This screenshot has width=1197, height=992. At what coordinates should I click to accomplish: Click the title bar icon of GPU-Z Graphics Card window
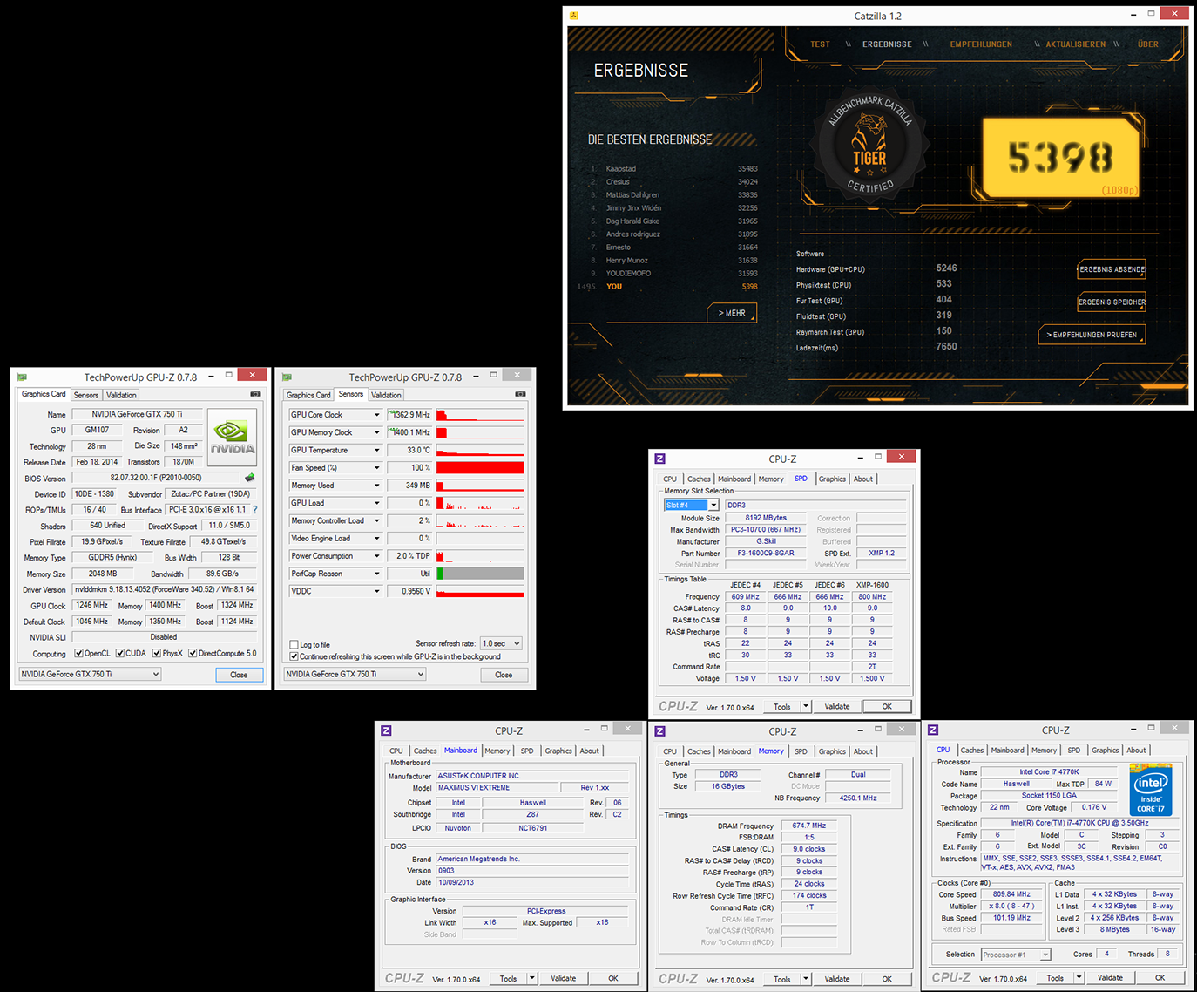click(x=22, y=377)
